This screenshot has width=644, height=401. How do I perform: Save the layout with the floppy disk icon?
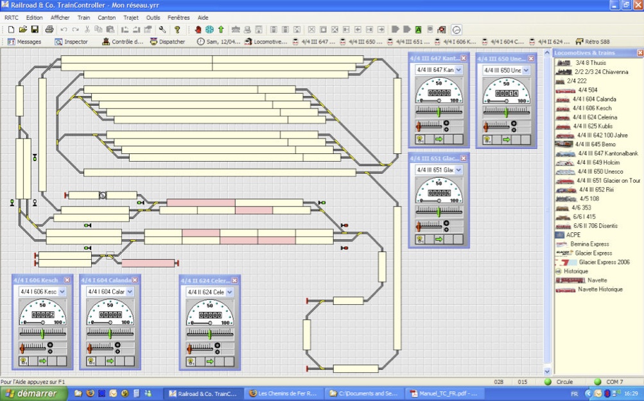[x=35, y=30]
